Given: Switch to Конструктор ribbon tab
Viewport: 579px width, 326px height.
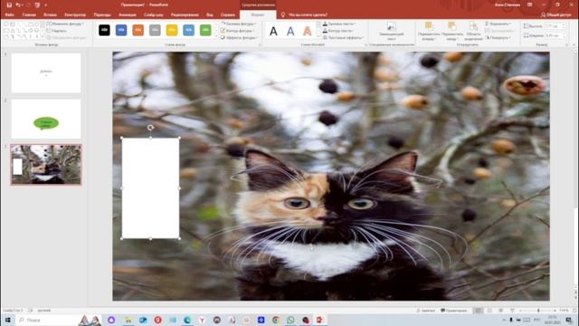Looking at the screenshot, I should [75, 14].
